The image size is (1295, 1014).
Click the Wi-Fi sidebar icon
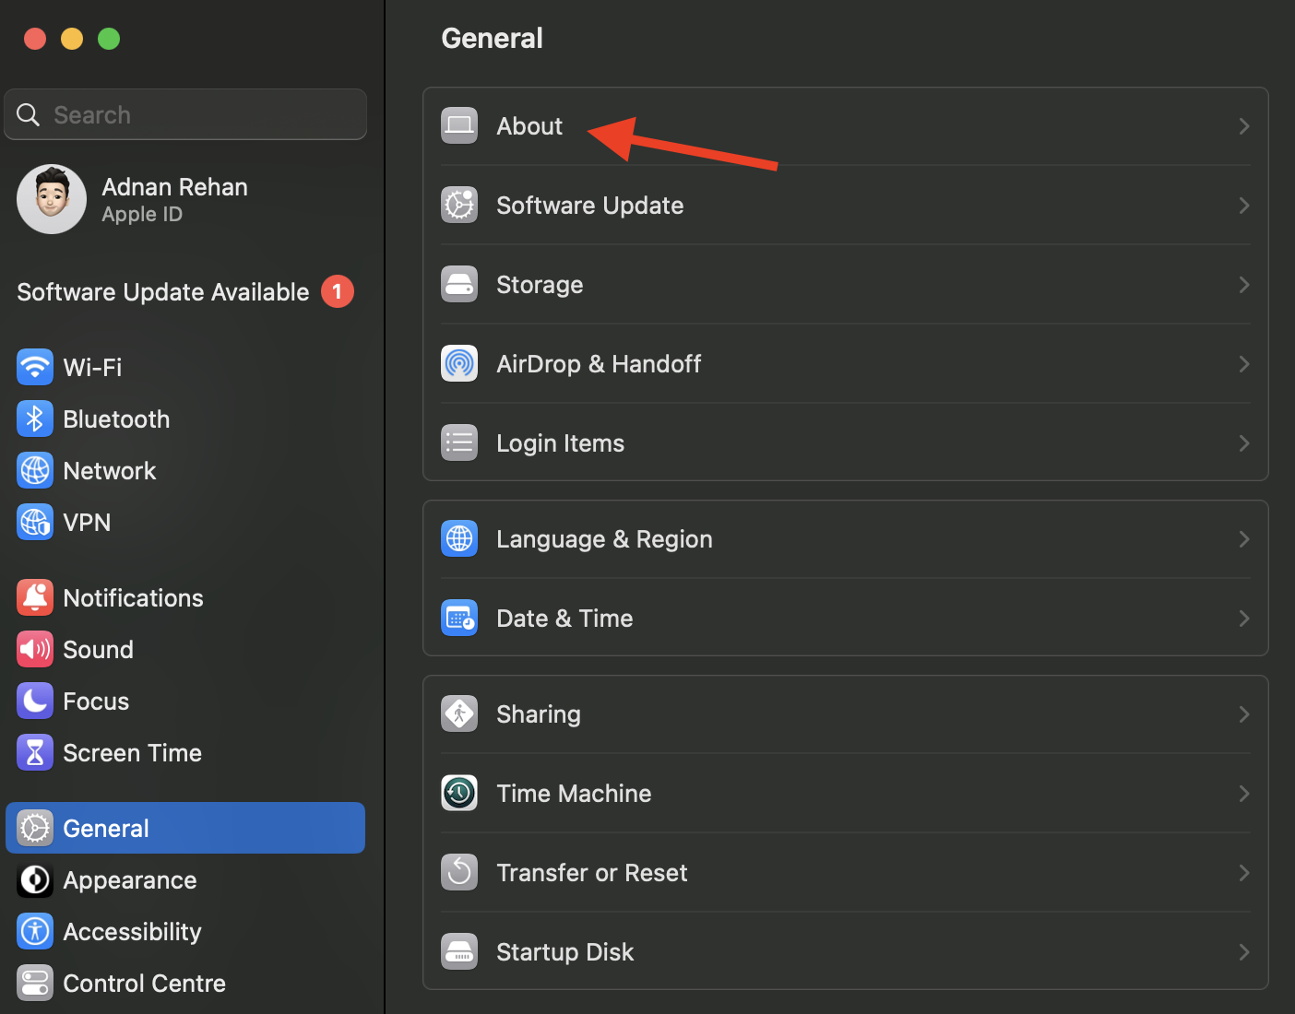pos(35,368)
